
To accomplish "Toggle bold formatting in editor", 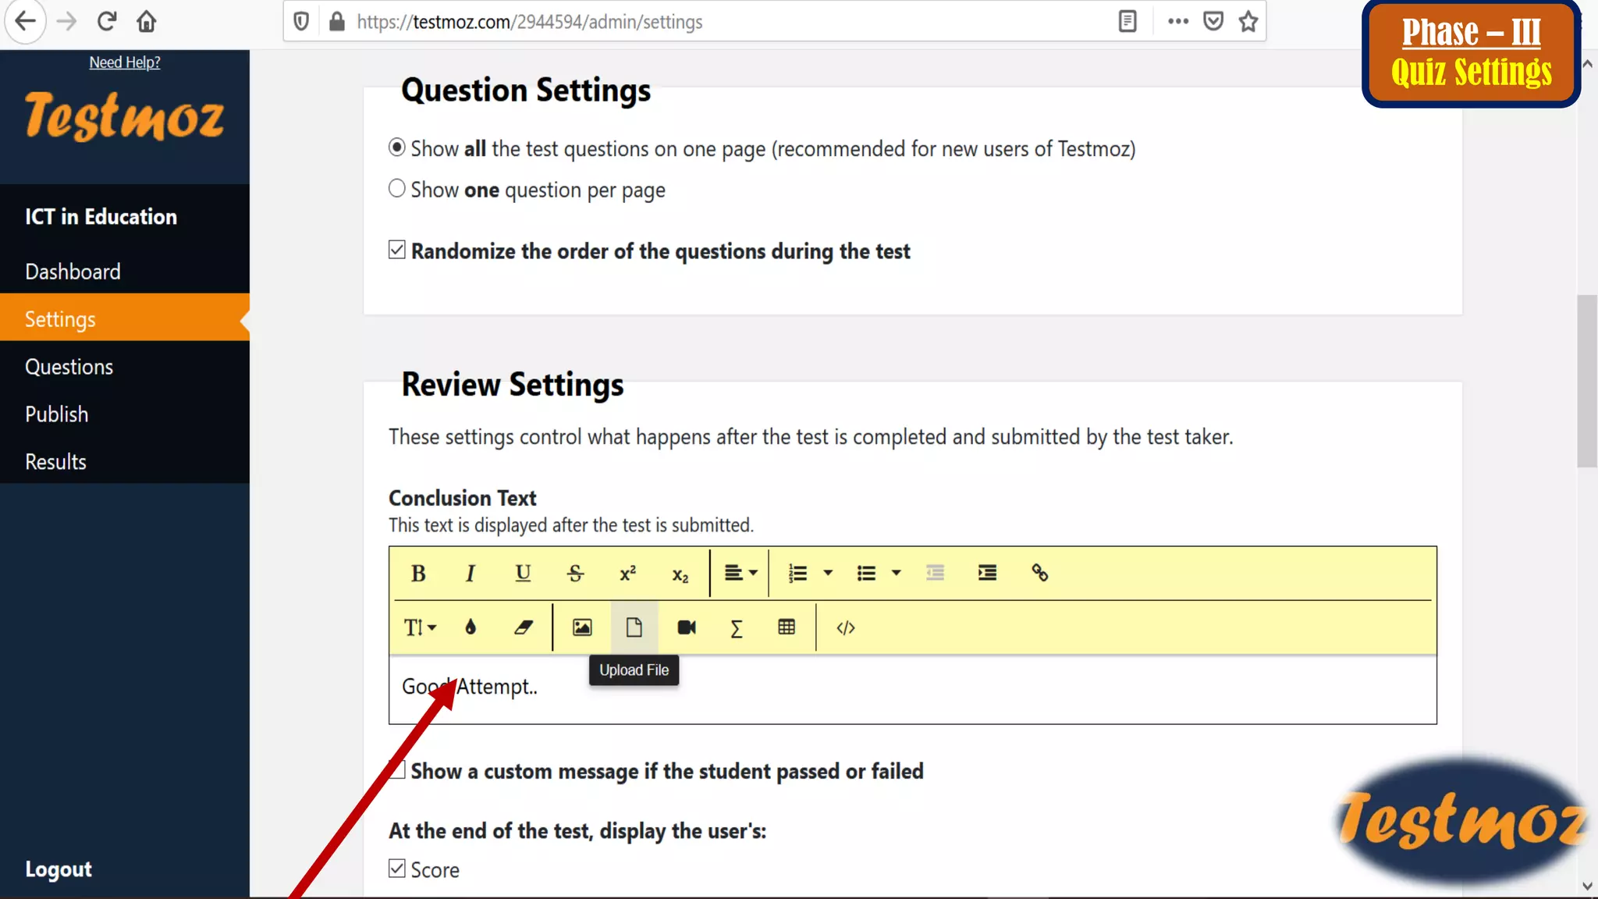I will 418,574.
